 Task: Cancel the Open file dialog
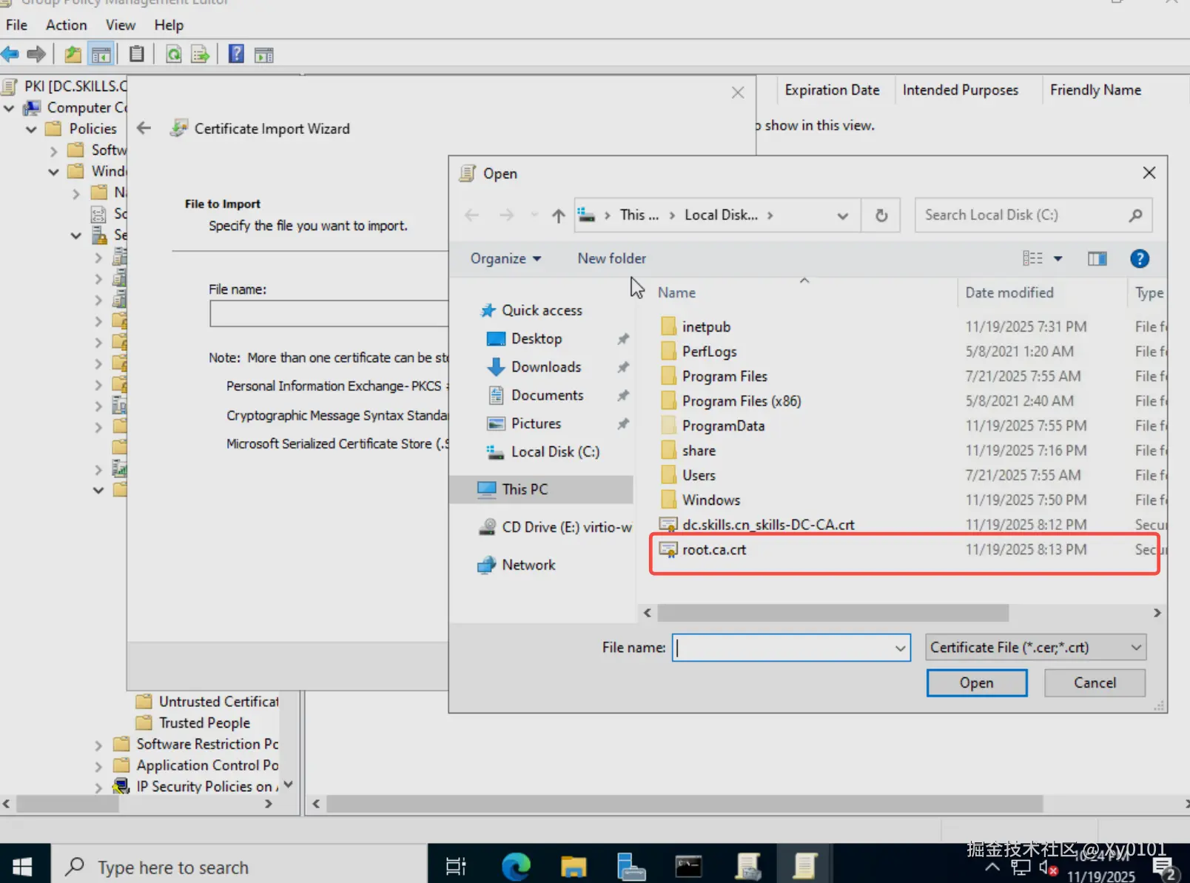pyautogui.click(x=1095, y=683)
